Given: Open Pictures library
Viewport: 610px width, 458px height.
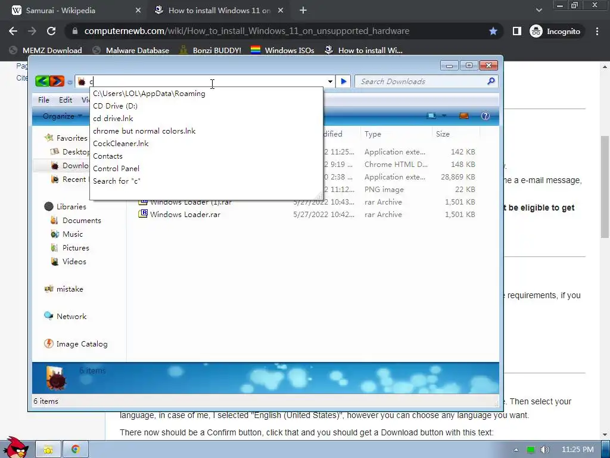Looking at the screenshot, I should [70, 247].
